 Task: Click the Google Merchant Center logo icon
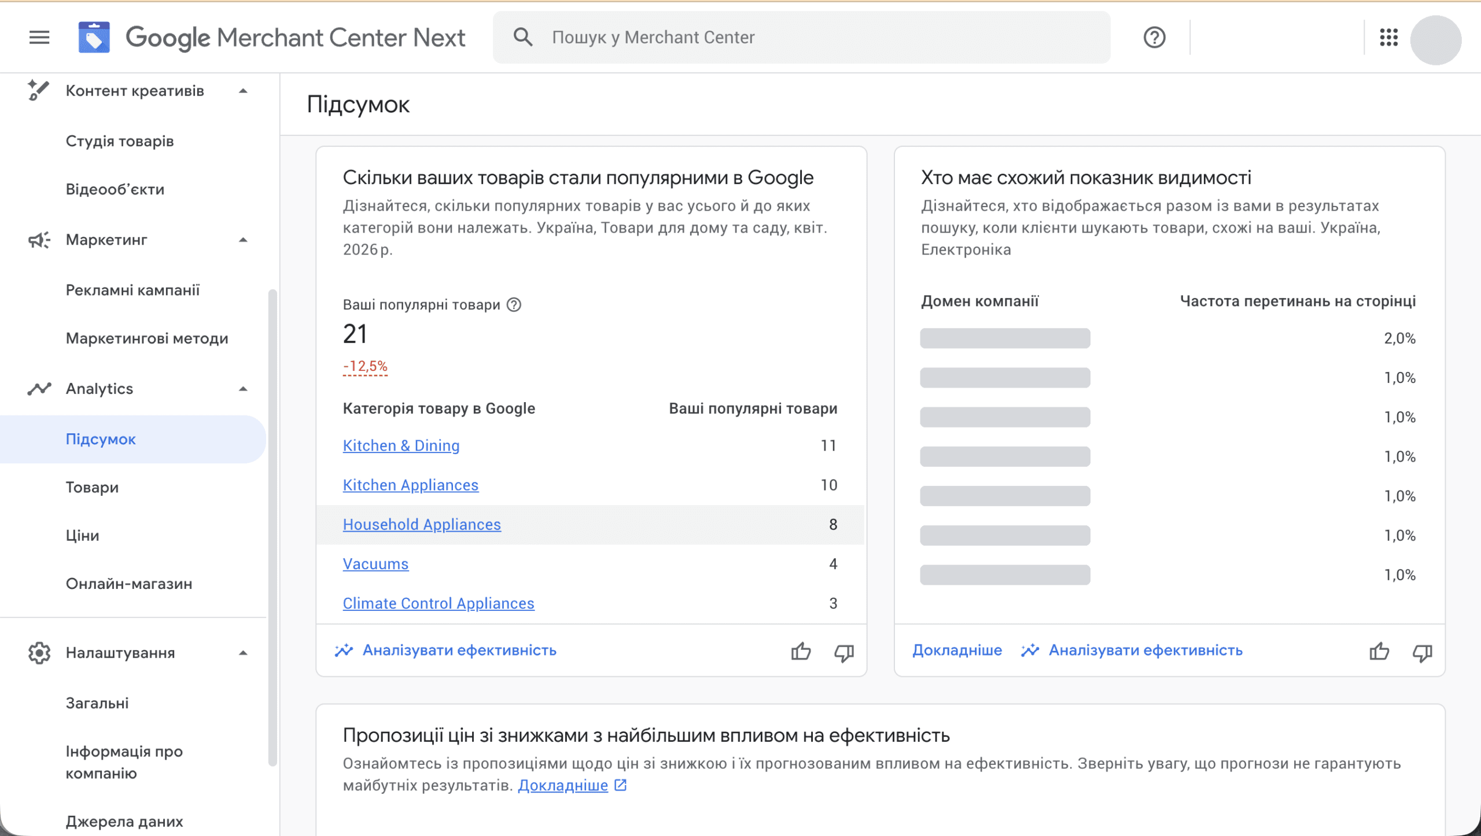(x=94, y=38)
